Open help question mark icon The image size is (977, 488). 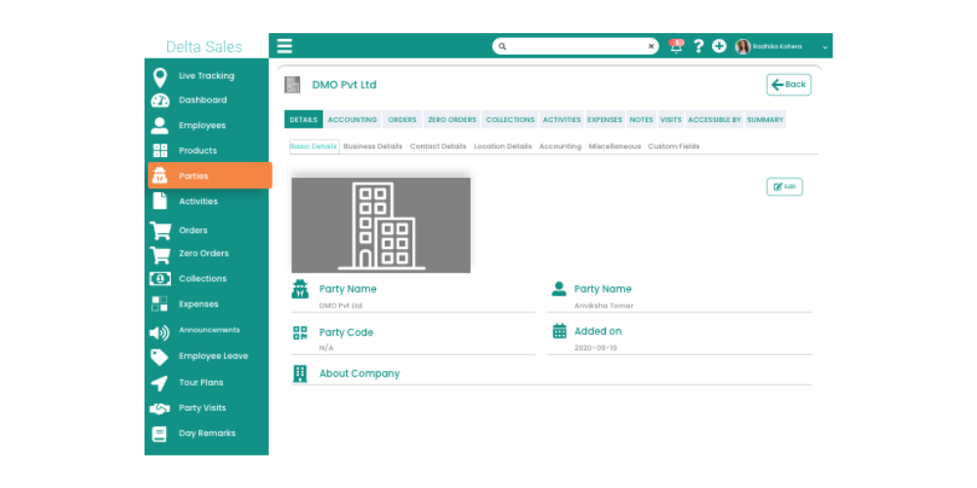pos(699,46)
